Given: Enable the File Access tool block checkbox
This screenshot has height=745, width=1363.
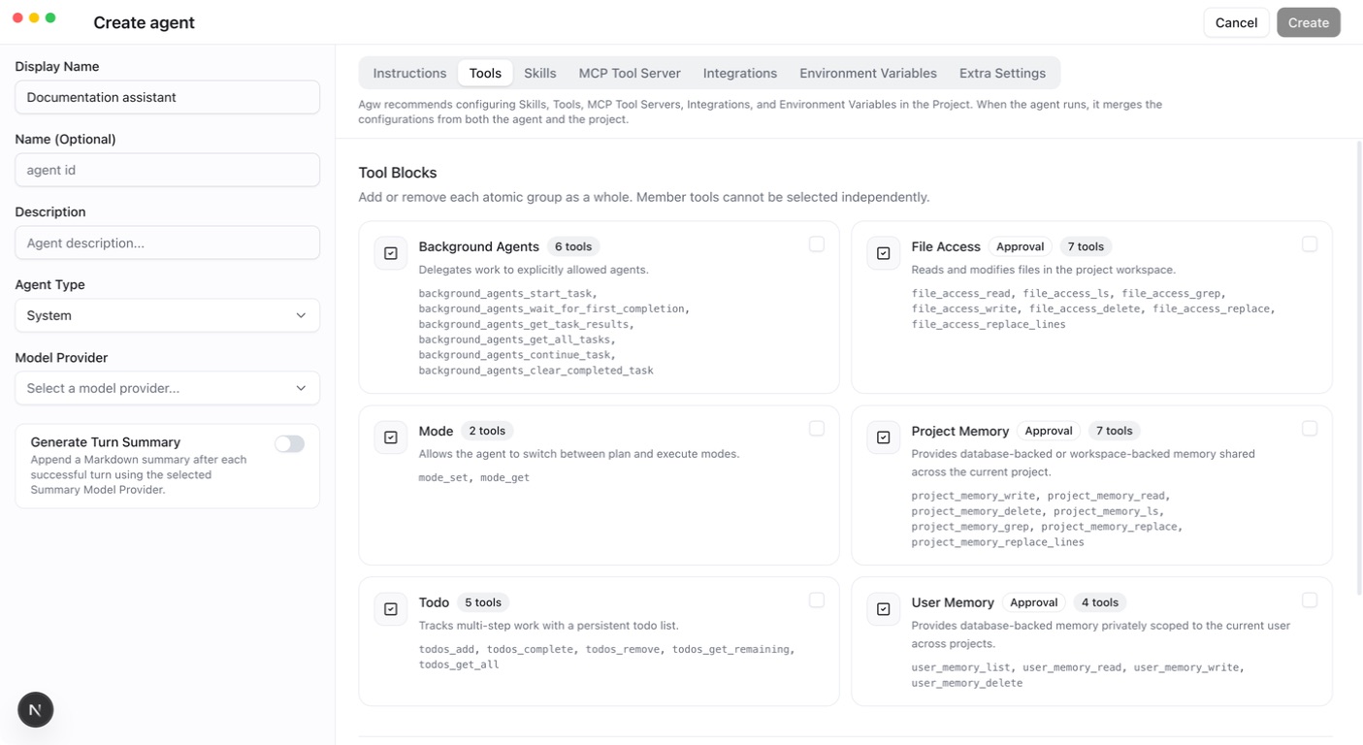Looking at the screenshot, I should point(1310,244).
